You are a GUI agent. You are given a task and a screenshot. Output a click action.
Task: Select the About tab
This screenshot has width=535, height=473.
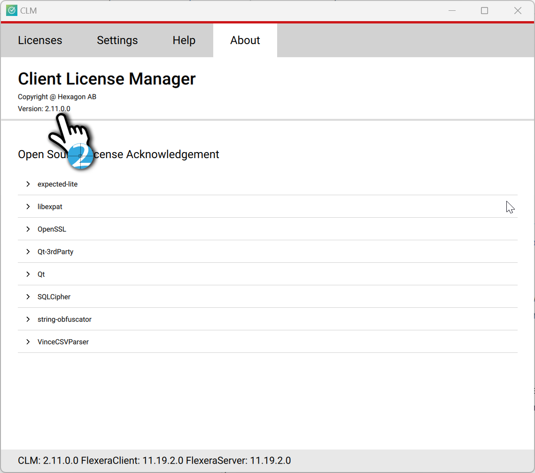[x=245, y=40]
